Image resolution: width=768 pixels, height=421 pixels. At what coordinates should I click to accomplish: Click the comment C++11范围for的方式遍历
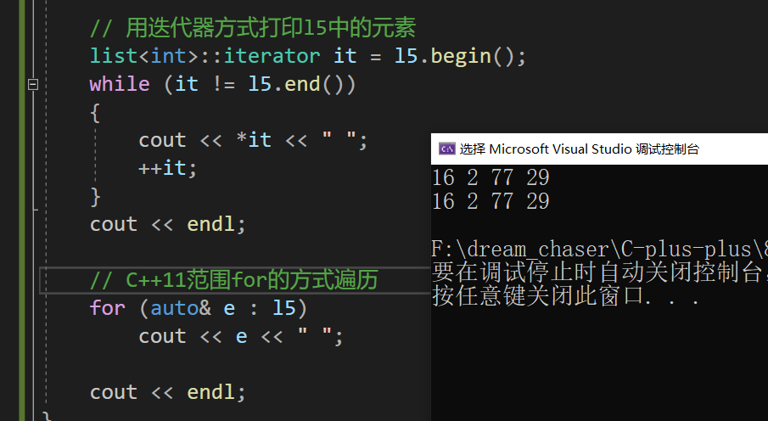point(234,280)
